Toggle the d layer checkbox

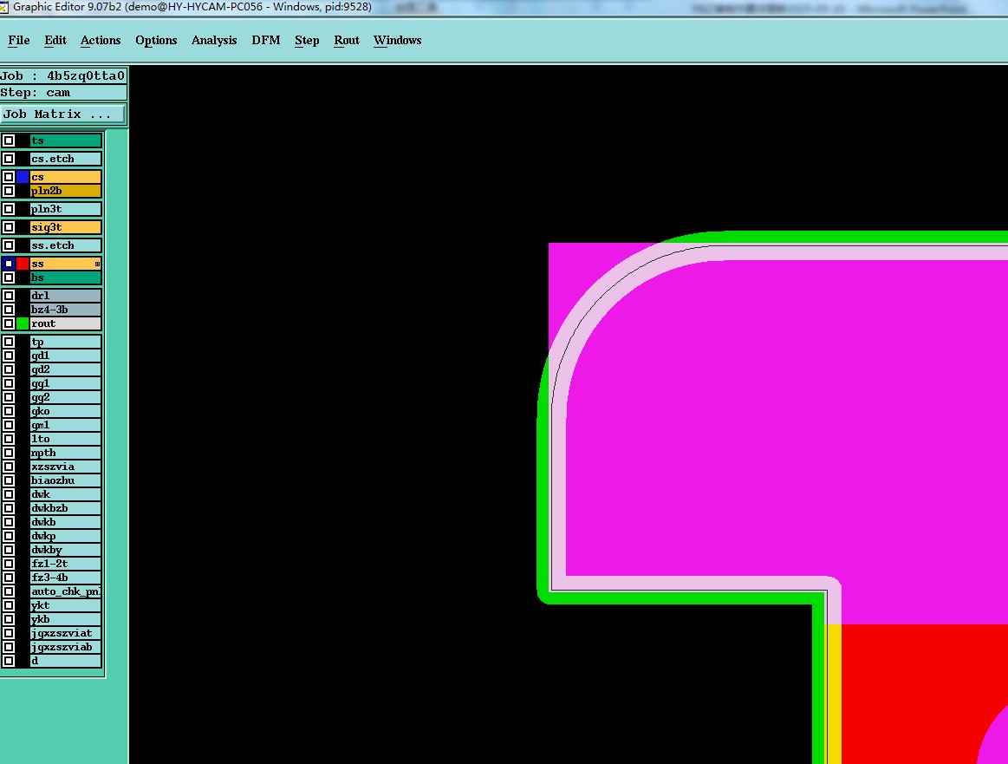pyautogui.click(x=9, y=661)
